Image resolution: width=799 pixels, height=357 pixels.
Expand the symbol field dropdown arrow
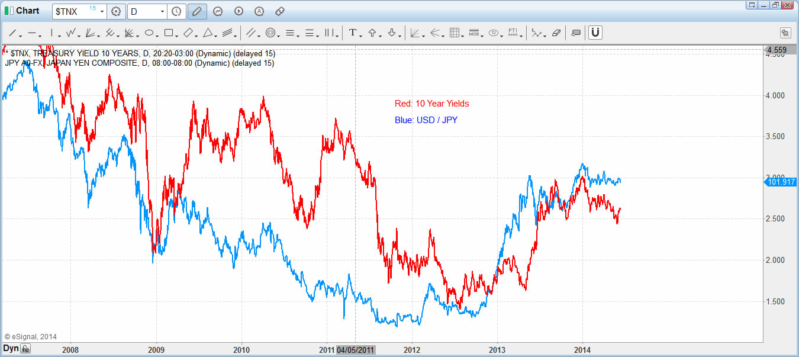pyautogui.click(x=102, y=11)
